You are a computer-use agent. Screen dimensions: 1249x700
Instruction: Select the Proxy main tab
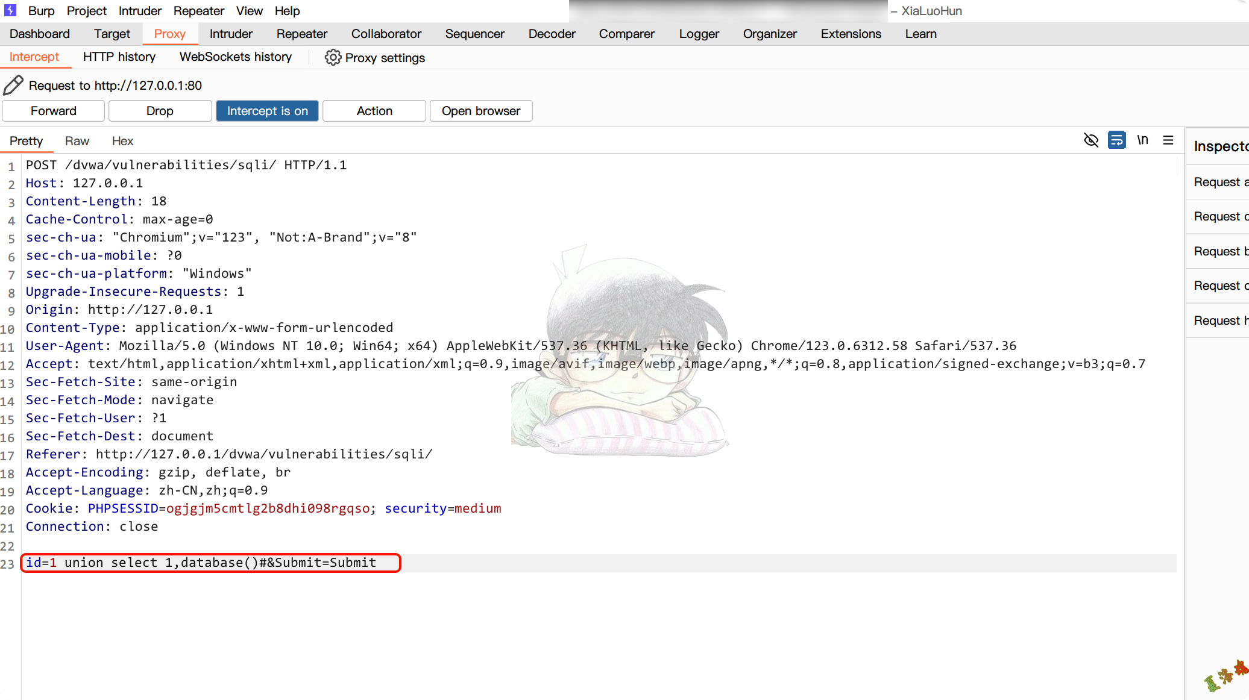tap(170, 34)
